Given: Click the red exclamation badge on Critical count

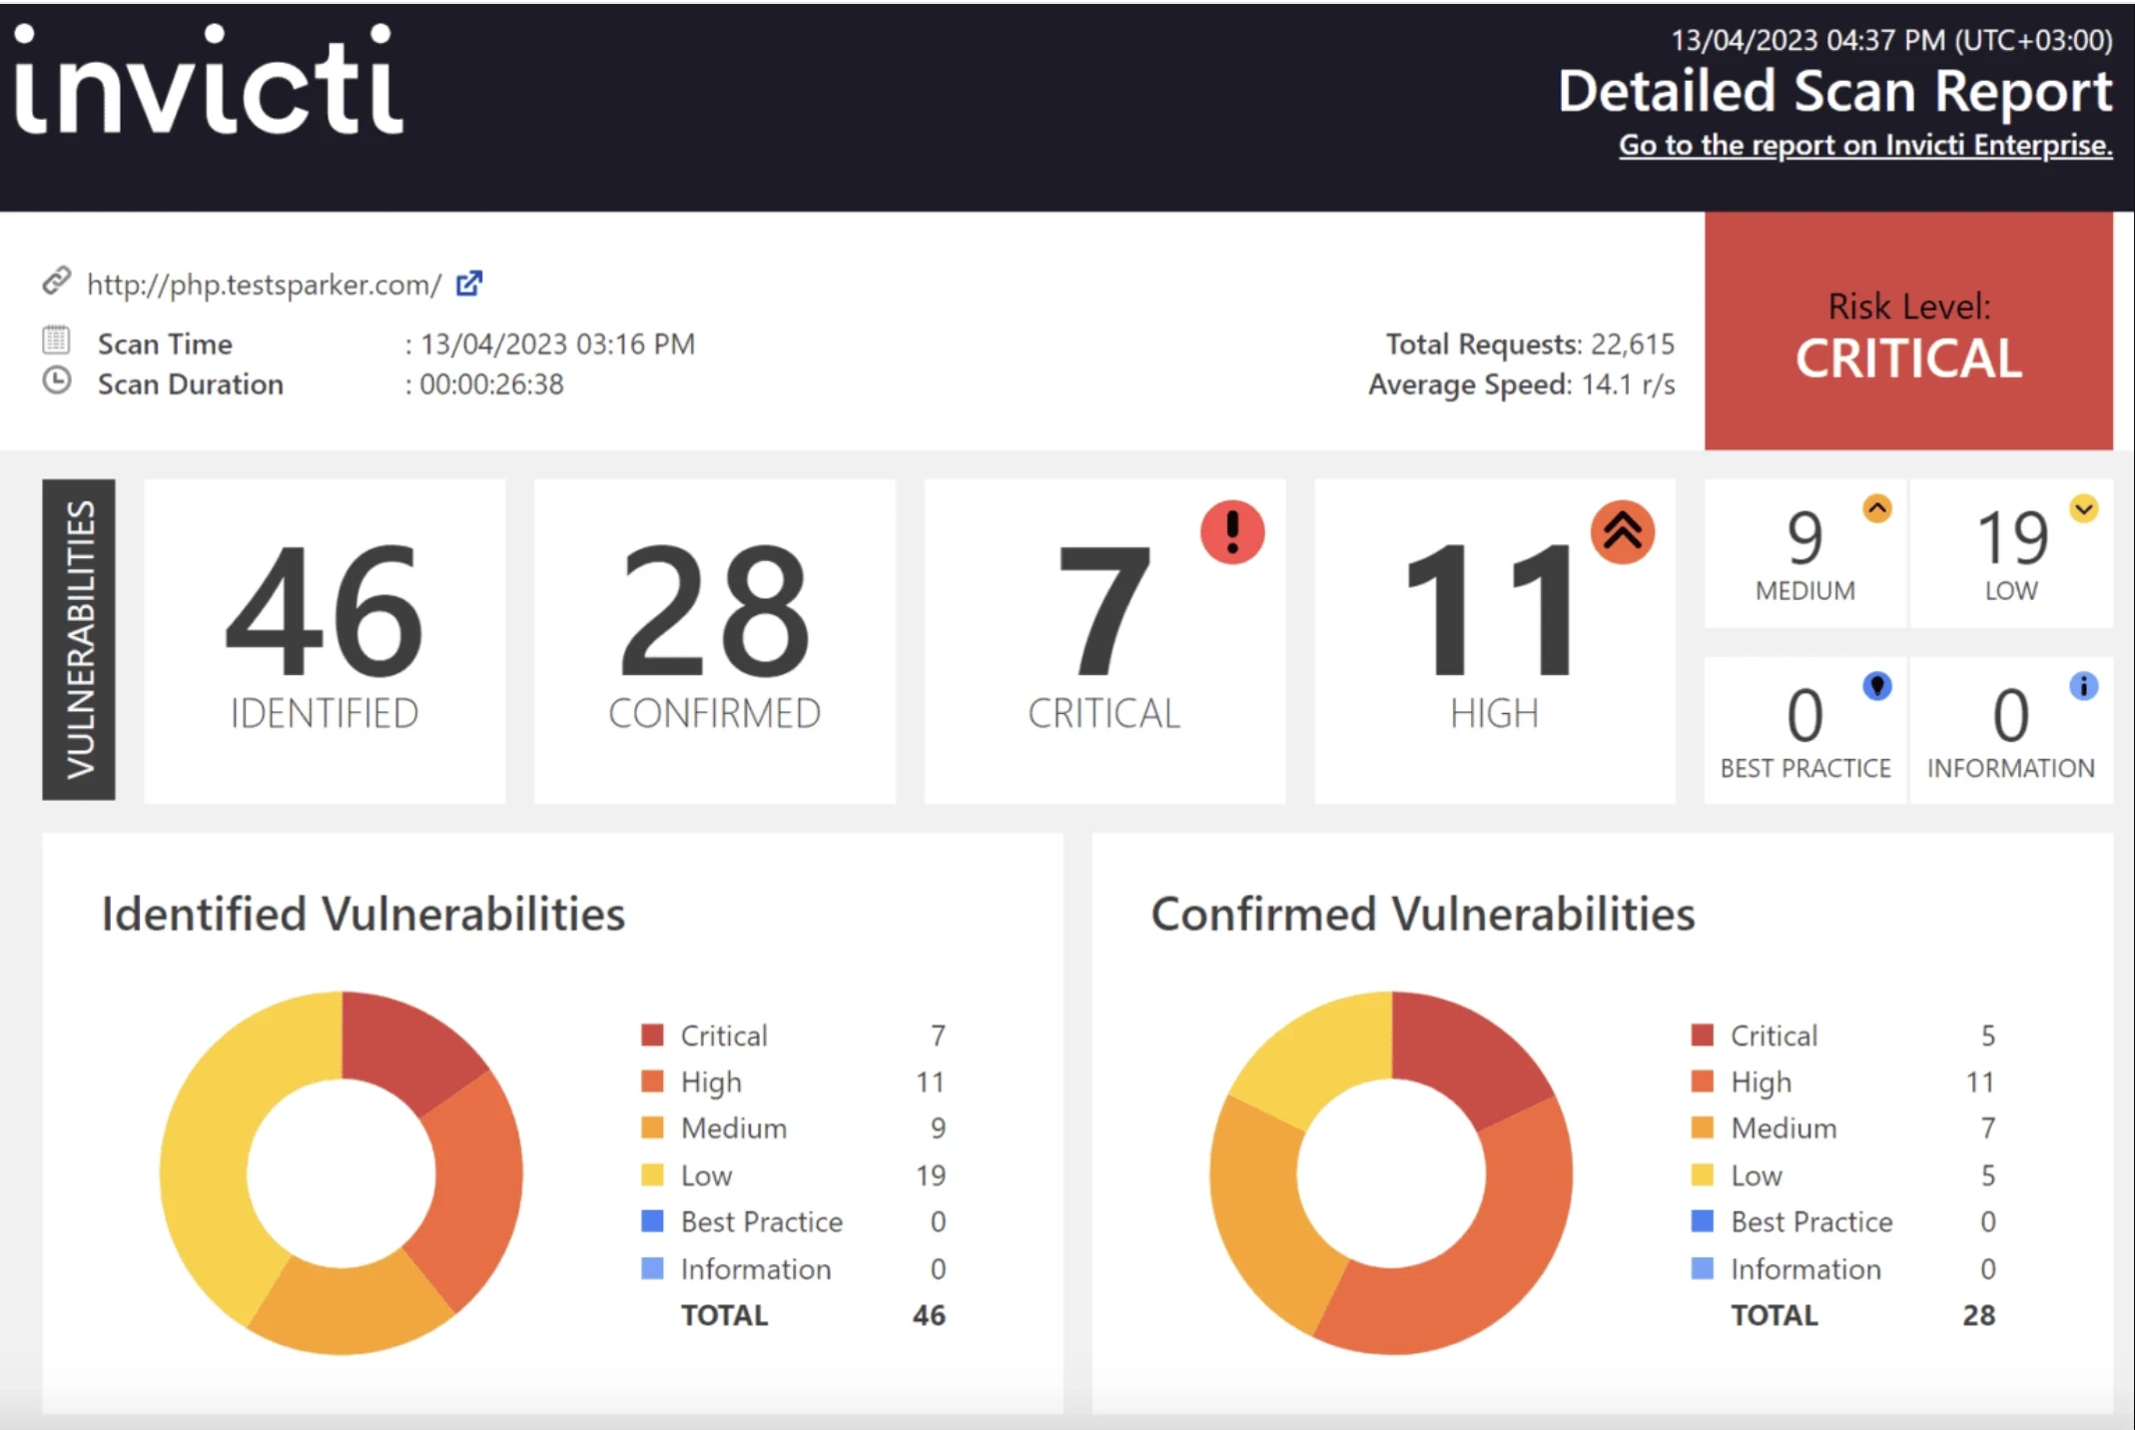Looking at the screenshot, I should pyautogui.click(x=1231, y=531).
